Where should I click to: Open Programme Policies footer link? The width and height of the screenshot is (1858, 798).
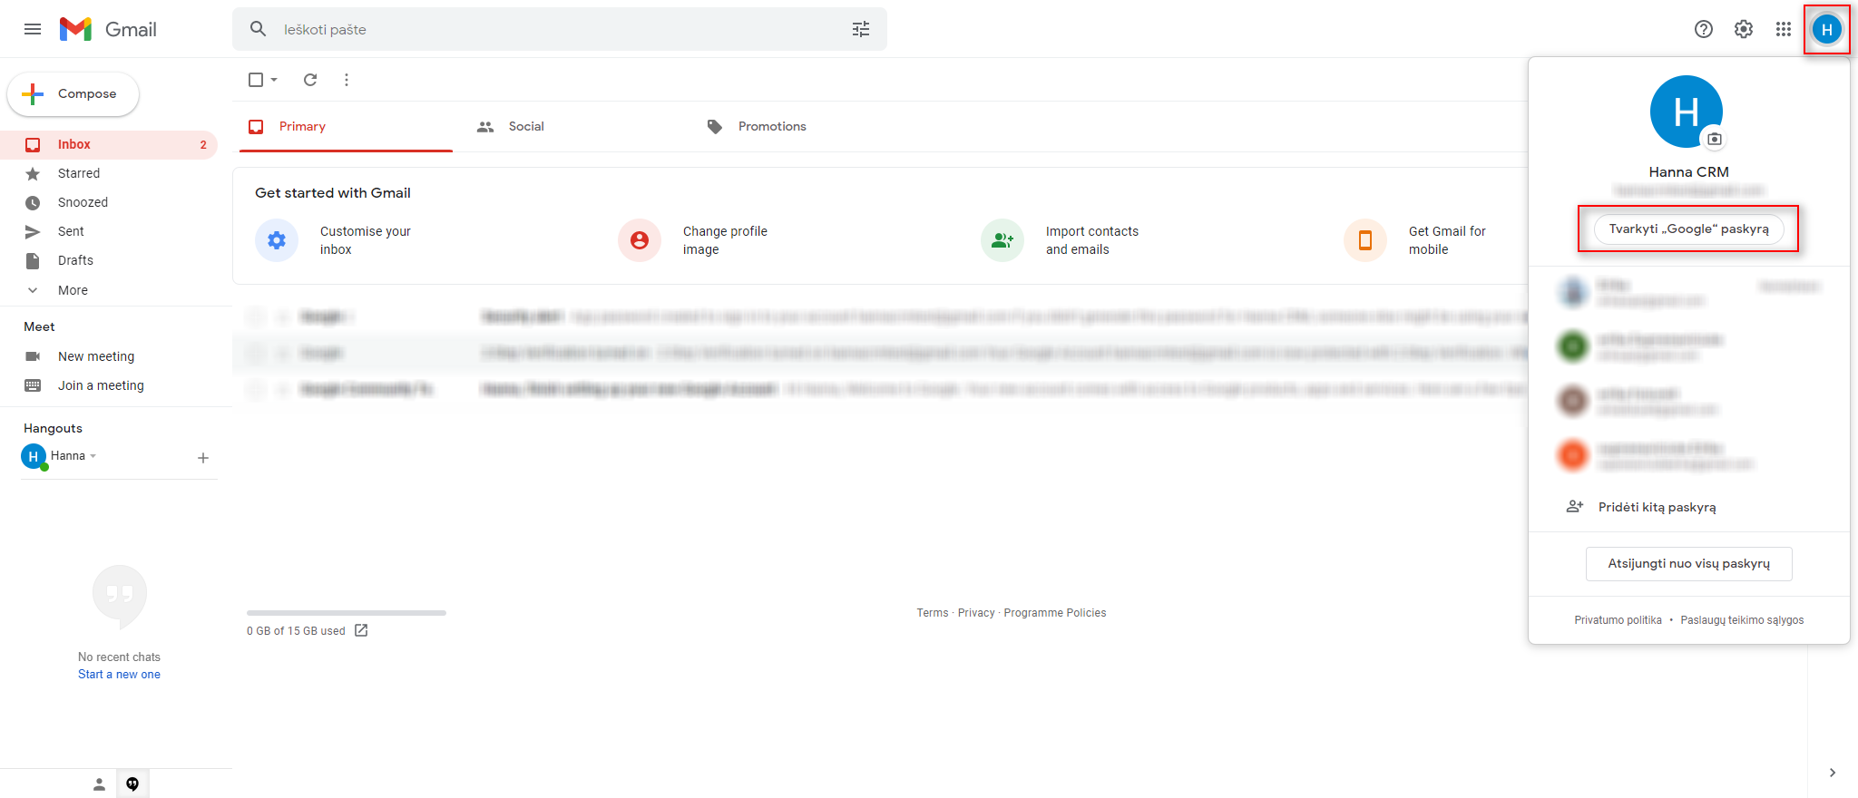1055,613
